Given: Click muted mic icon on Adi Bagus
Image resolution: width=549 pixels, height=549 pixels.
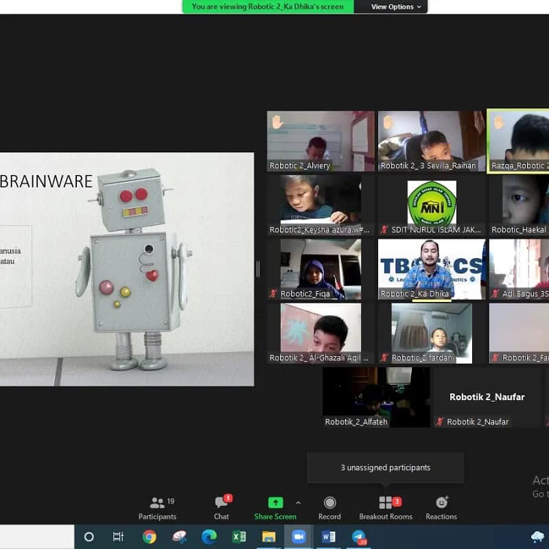Looking at the screenshot, I should (x=495, y=294).
